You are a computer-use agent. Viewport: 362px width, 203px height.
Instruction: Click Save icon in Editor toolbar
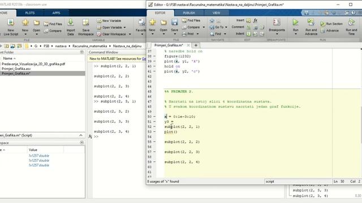[175, 23]
